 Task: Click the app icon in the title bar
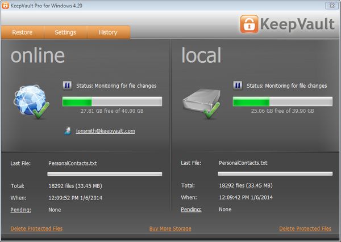6,5
